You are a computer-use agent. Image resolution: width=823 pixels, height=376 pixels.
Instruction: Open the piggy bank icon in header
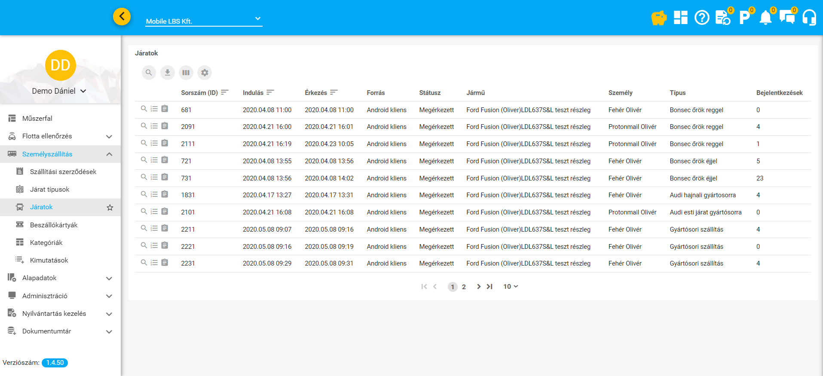click(658, 18)
